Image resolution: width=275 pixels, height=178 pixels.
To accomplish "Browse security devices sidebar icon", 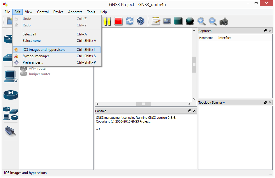I will click(x=11, y=95).
